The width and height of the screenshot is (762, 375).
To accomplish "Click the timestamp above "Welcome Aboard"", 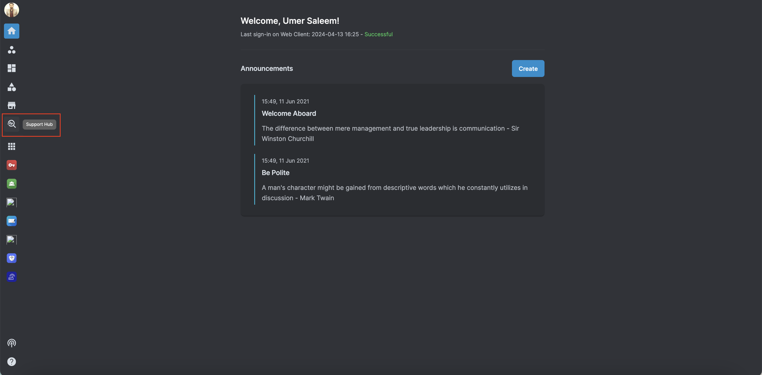I will coord(285,102).
